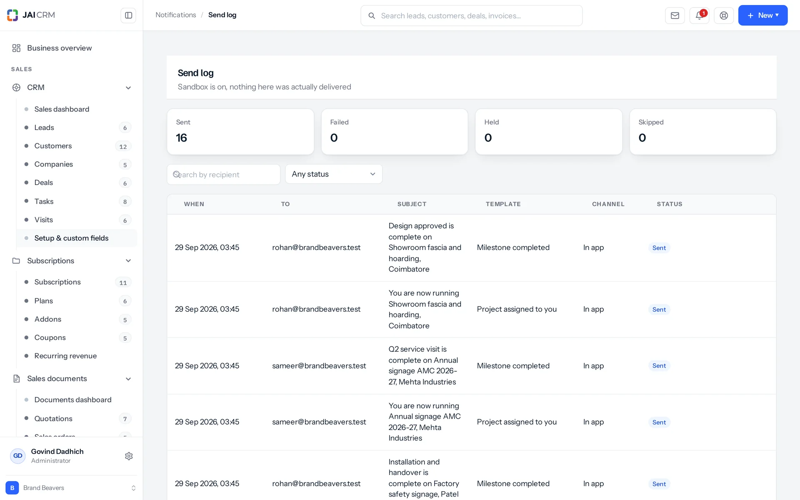Collapse the Sales documents section chevron
The width and height of the screenshot is (800, 500).
[x=128, y=379]
